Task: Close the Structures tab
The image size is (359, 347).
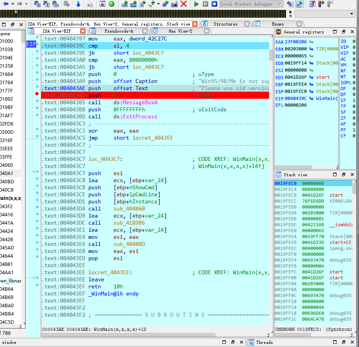Action: point(247,24)
